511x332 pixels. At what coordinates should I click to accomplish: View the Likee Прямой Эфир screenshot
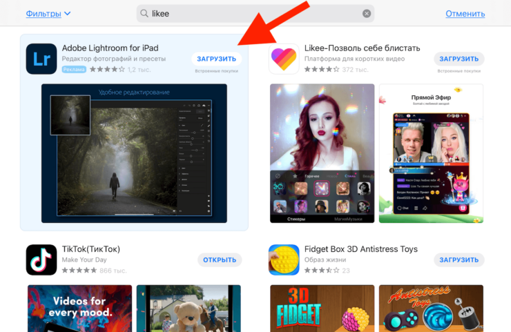(431, 153)
